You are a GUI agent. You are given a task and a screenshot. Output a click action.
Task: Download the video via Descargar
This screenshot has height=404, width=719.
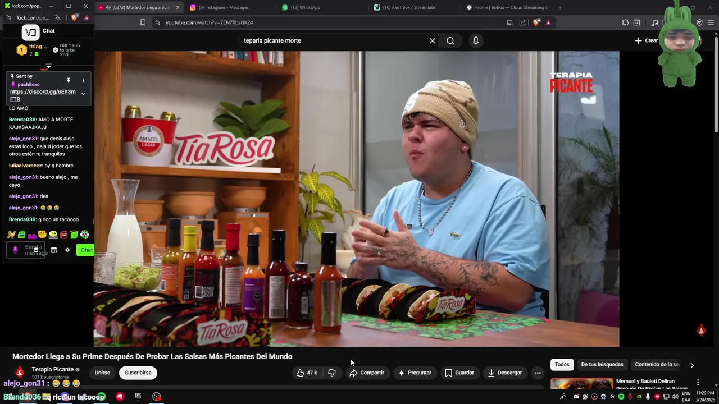[504, 373]
